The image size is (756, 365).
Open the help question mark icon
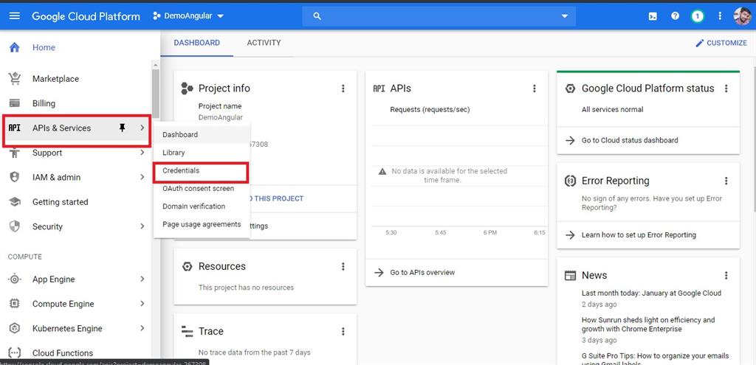tap(675, 16)
